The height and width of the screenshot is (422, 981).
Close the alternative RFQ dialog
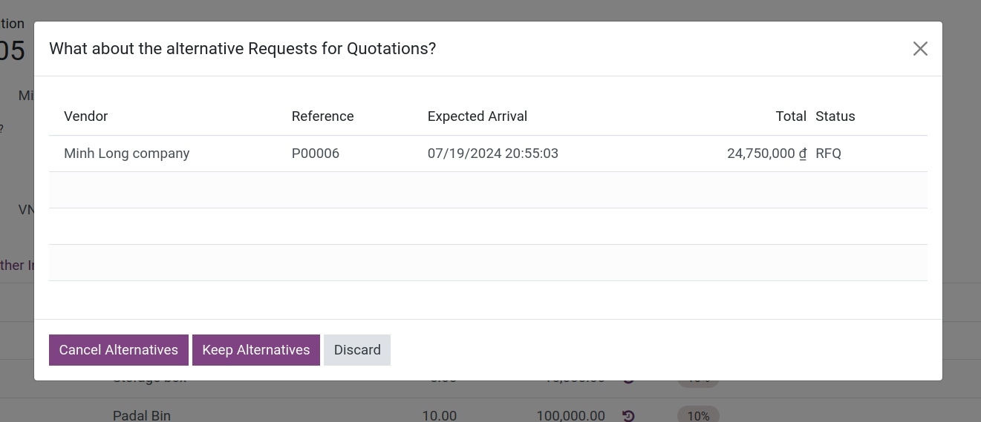(920, 49)
